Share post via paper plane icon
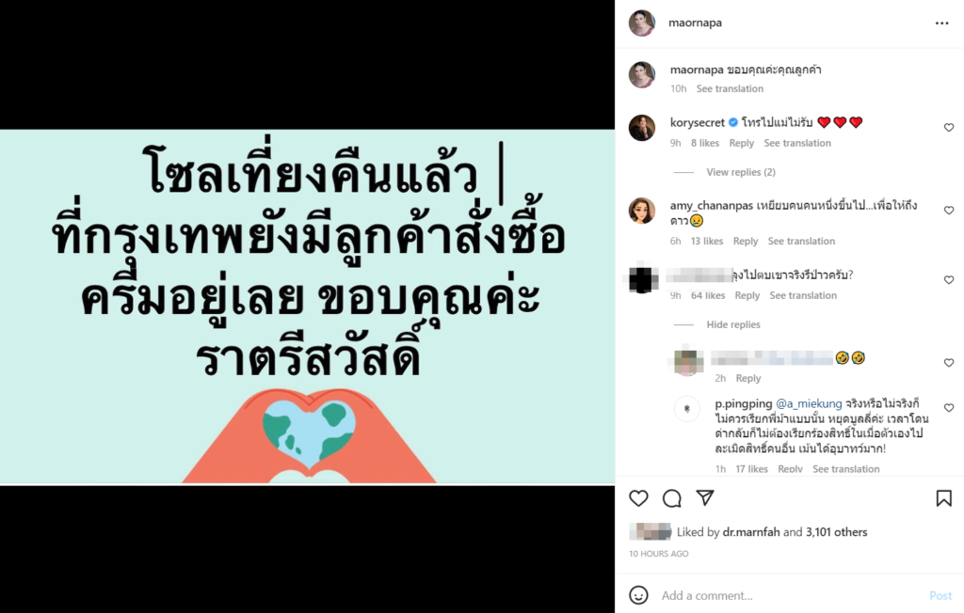The height and width of the screenshot is (613, 964). [x=705, y=497]
